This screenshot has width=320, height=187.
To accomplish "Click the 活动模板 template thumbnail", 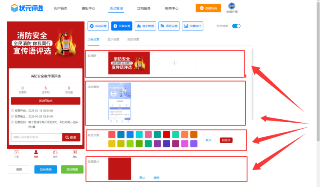I will [x=119, y=103].
